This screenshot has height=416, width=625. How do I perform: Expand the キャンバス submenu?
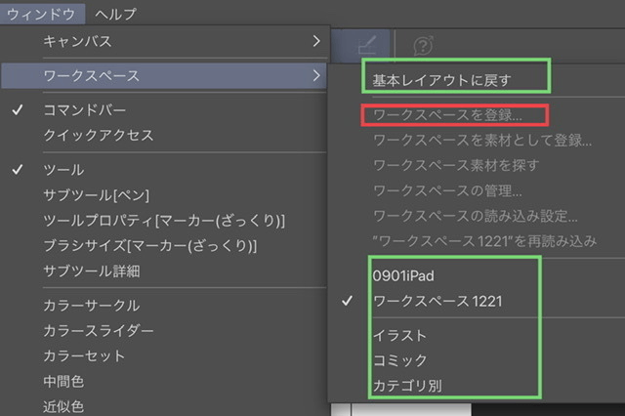[164, 41]
